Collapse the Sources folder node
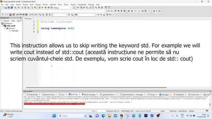The image size is (212, 119). pyautogui.click(x=5, y=28)
